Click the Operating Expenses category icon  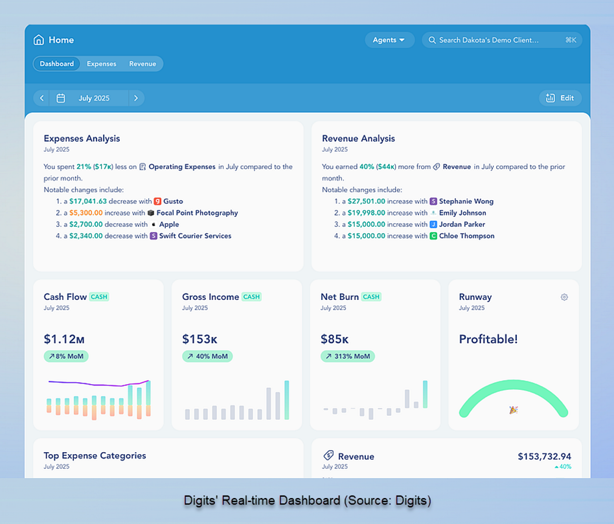point(142,167)
